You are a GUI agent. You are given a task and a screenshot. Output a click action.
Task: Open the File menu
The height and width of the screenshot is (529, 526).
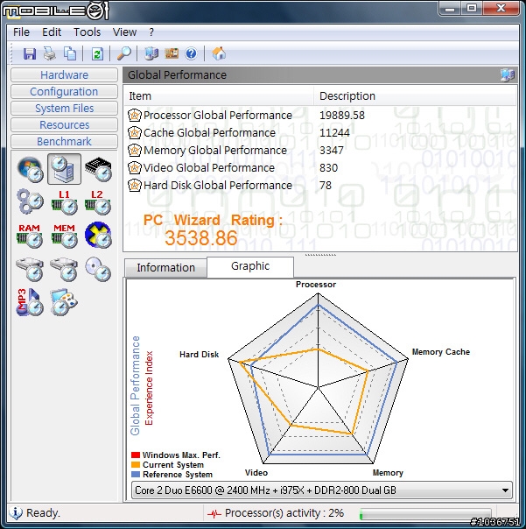pyautogui.click(x=21, y=32)
